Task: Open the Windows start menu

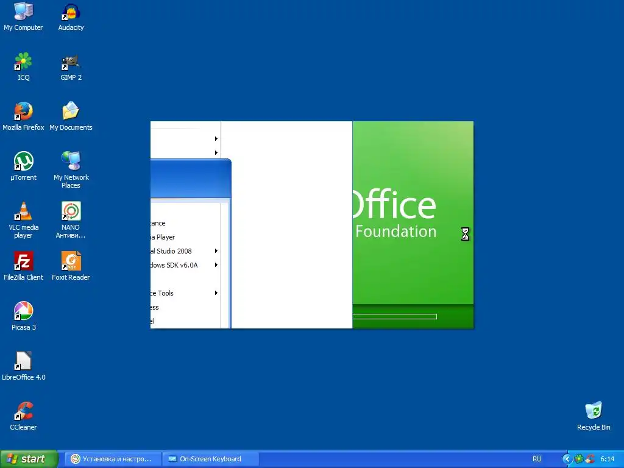Action: 29,459
